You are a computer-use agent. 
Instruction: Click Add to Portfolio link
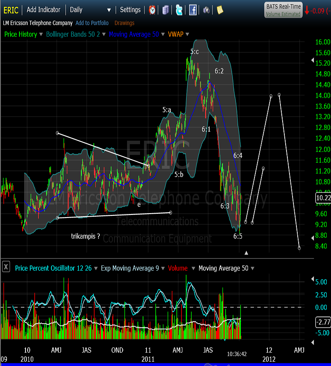(92, 23)
